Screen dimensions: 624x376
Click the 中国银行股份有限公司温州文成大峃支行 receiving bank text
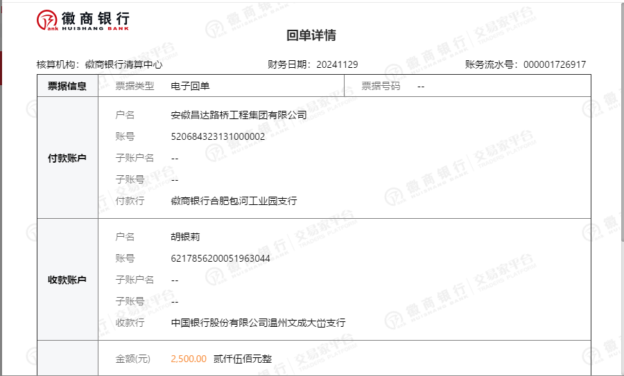258,323
